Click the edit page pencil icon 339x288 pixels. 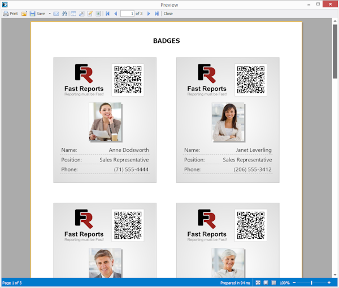tap(90, 14)
